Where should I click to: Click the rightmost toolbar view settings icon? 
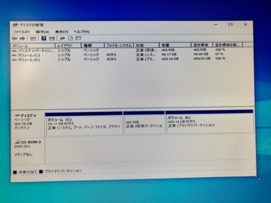[78, 38]
